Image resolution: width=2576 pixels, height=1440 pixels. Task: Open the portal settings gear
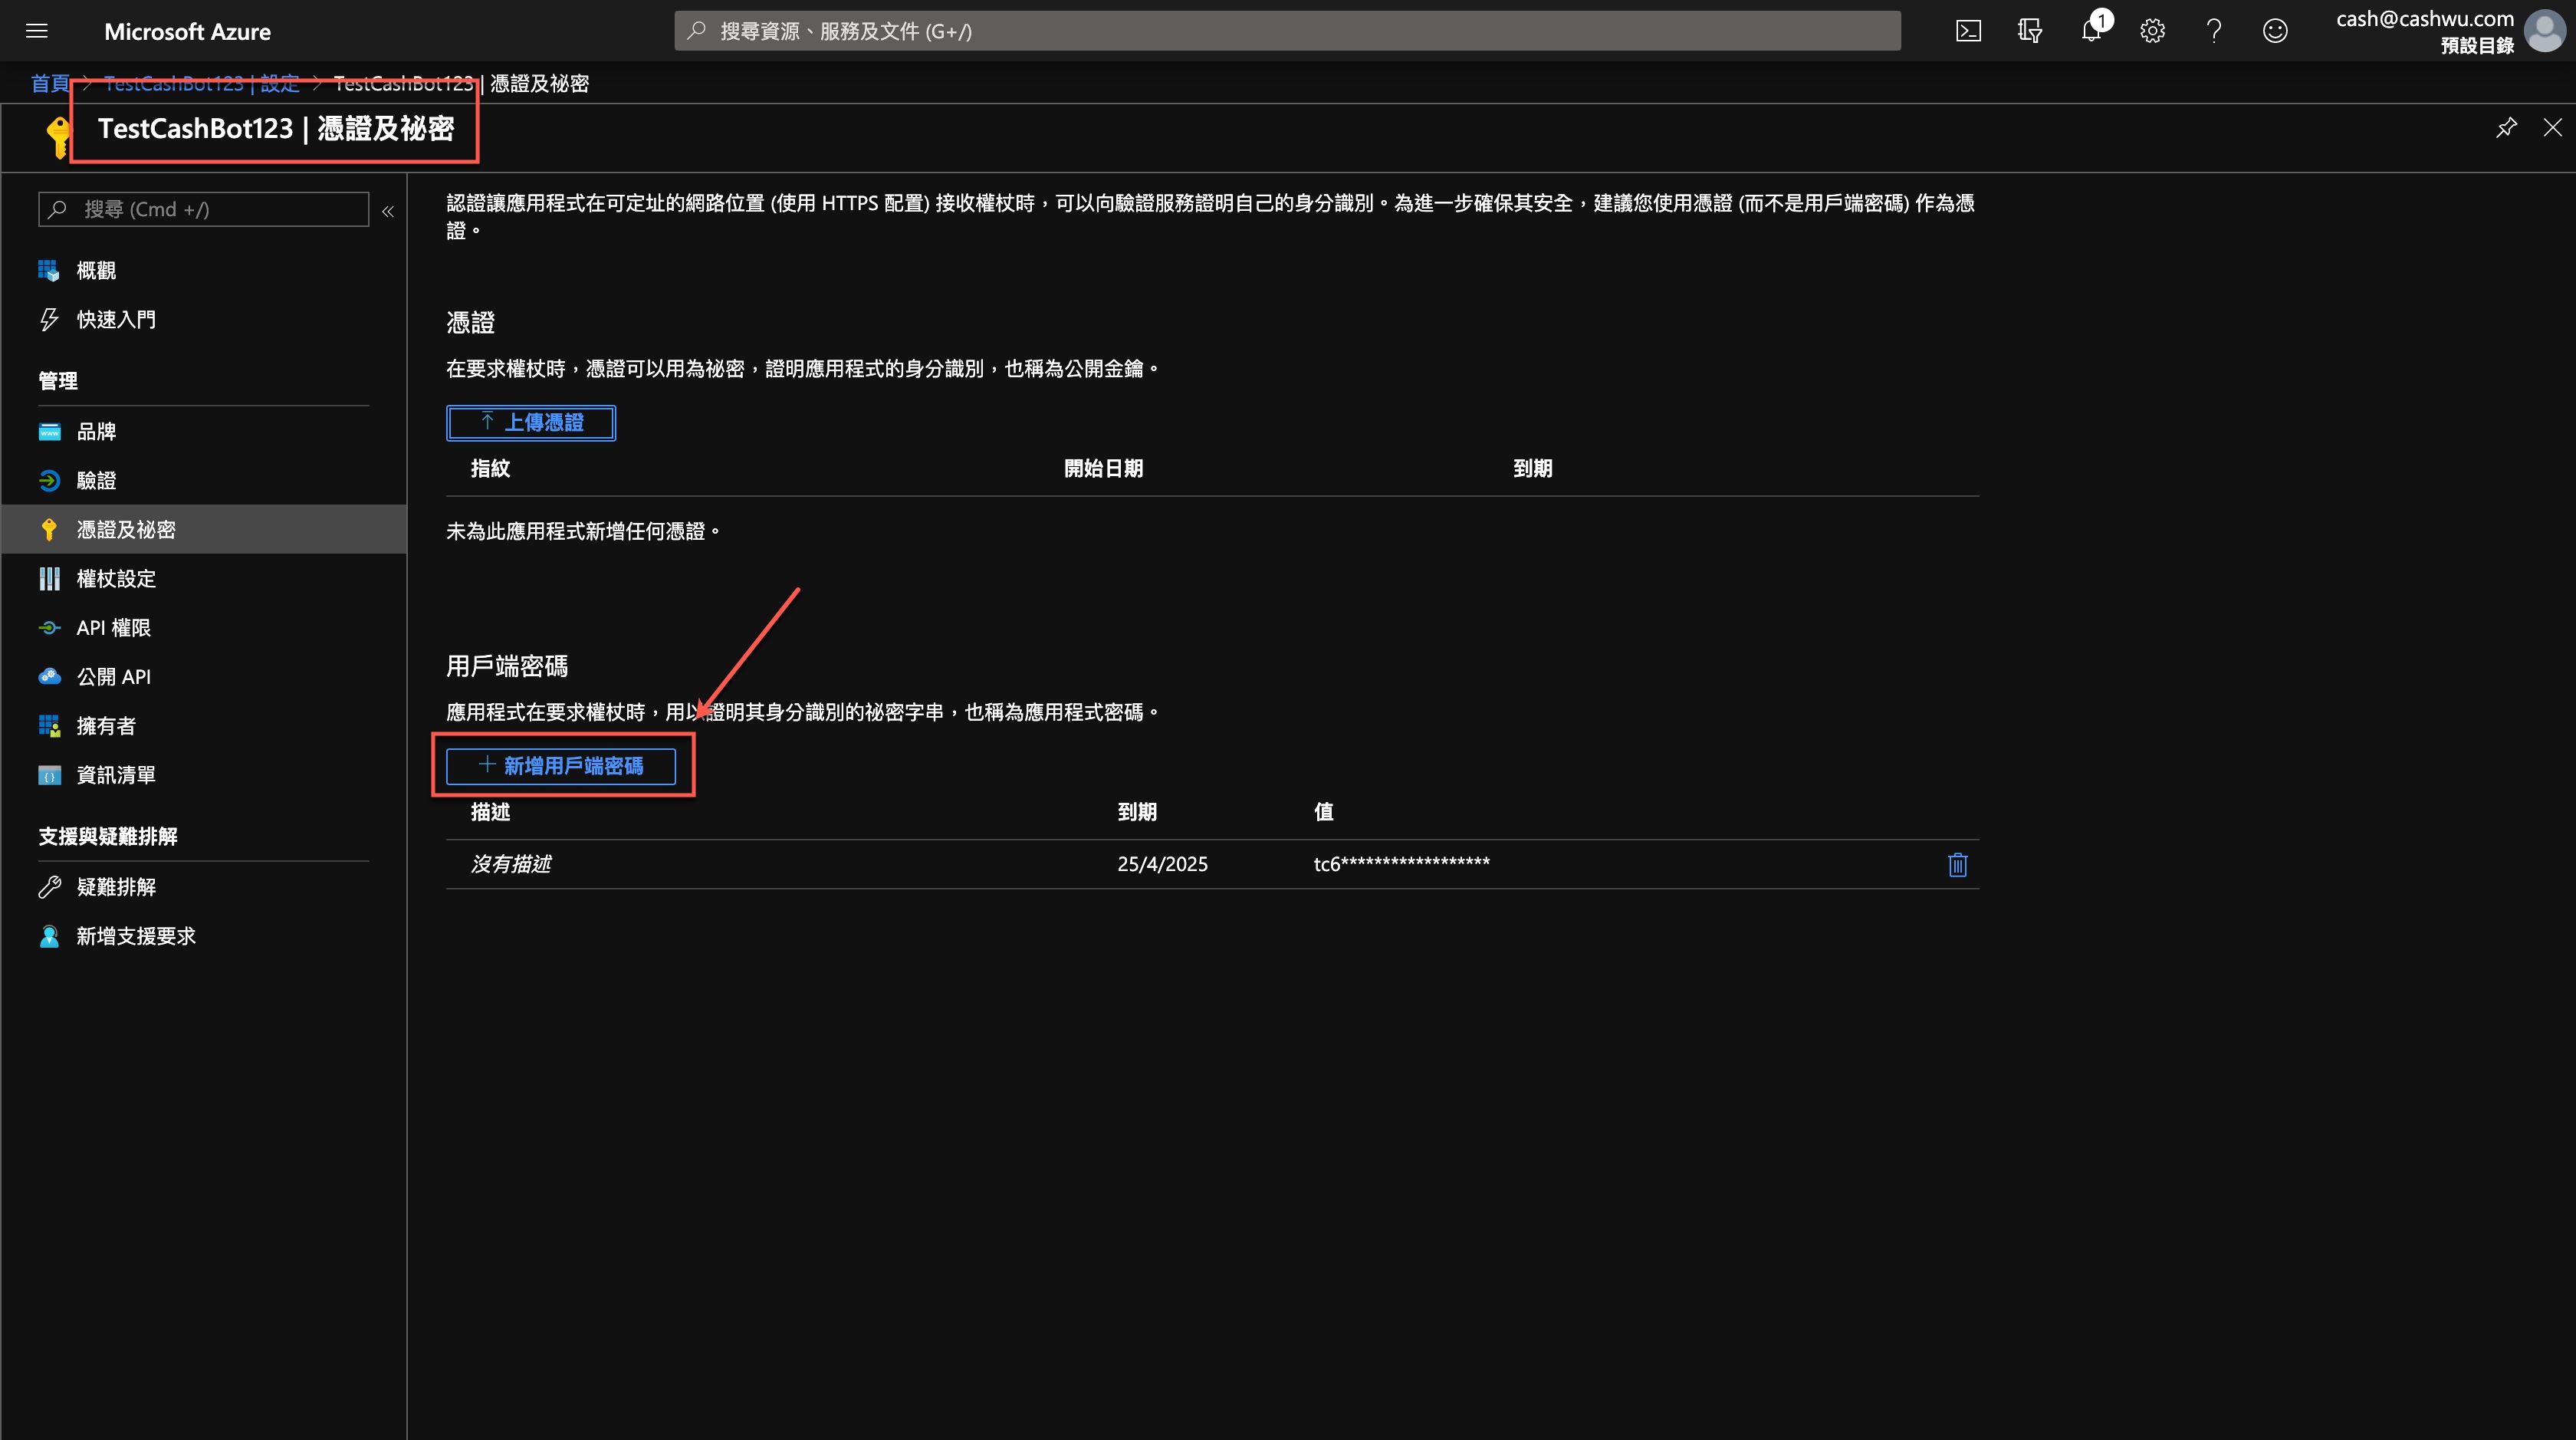point(2152,31)
